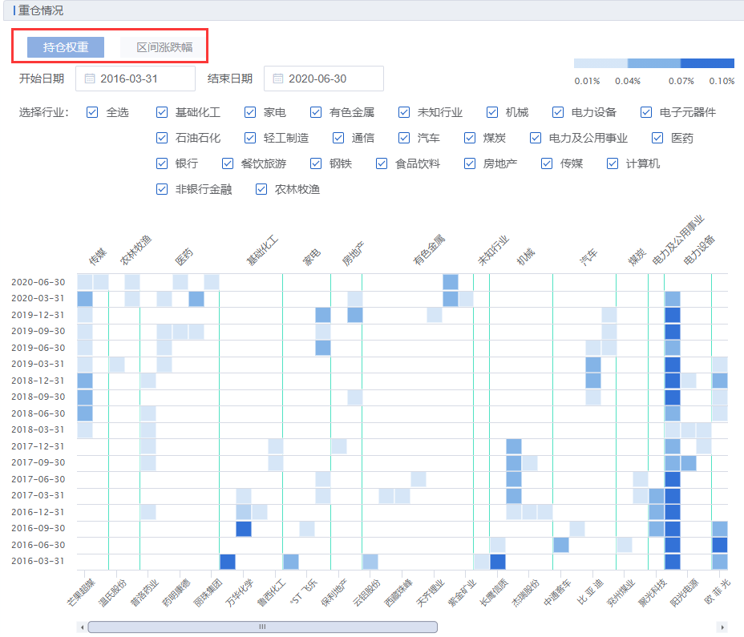The width and height of the screenshot is (744, 637).
Task: Uncheck the 基础化工 industry checkbox
Action: [x=162, y=112]
